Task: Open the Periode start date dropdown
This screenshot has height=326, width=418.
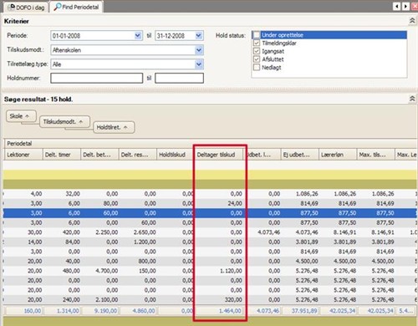Action: [x=138, y=36]
